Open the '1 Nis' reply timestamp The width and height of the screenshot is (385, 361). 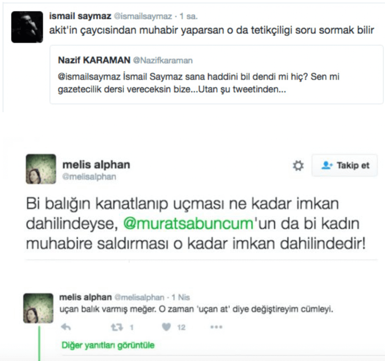point(181,298)
